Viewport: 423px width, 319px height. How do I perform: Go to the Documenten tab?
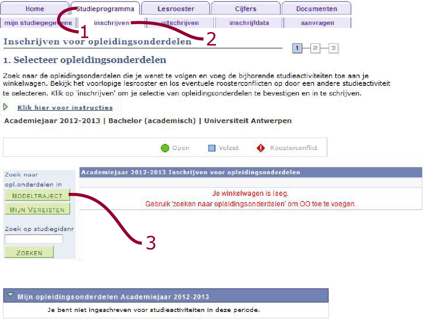click(x=316, y=9)
